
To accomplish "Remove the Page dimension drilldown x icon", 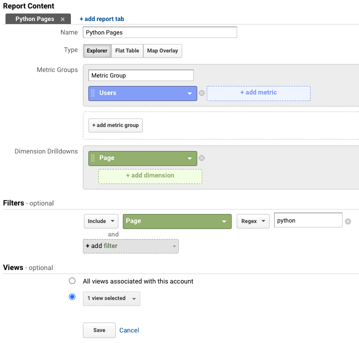I will click(202, 158).
